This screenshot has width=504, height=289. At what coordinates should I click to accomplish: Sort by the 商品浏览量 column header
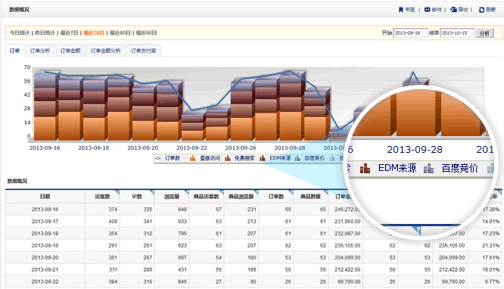(241, 197)
